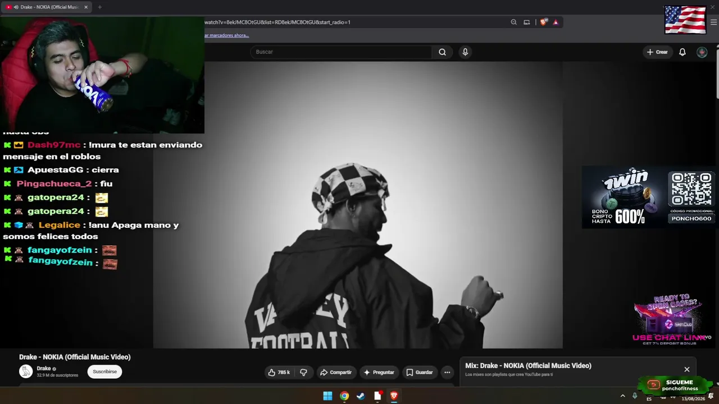Screen dimensions: 719x404
Task: Open the Windows Start menu
Action: 327,396
